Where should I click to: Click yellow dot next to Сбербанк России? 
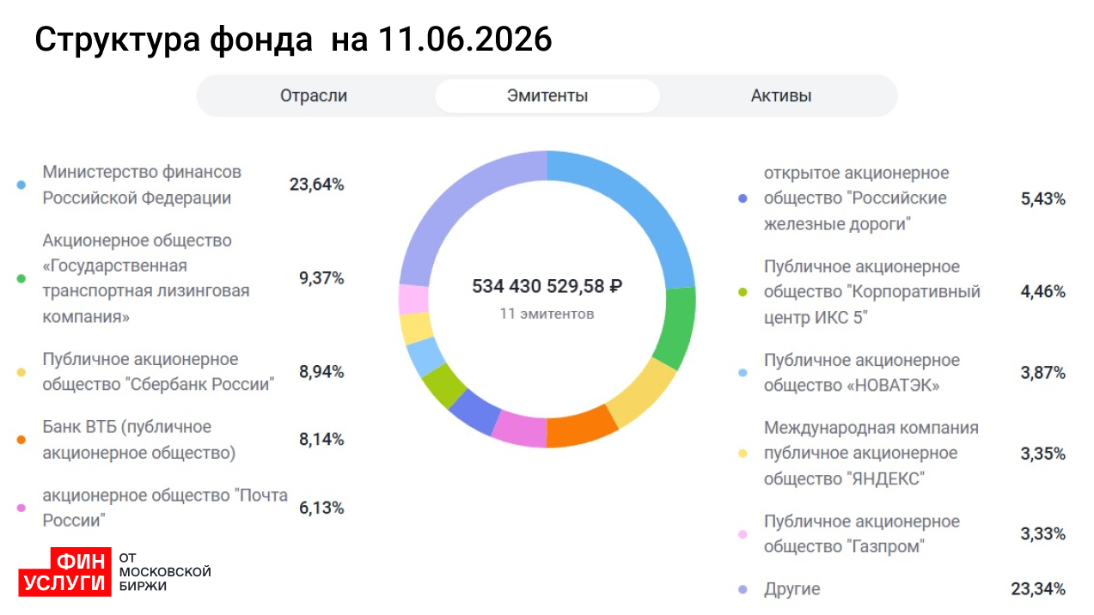pos(21,372)
